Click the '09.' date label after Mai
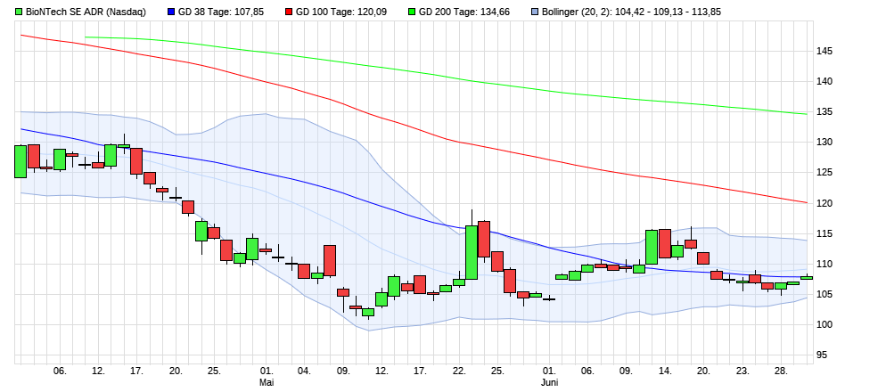This screenshot has height=392, width=886. pyautogui.click(x=343, y=372)
